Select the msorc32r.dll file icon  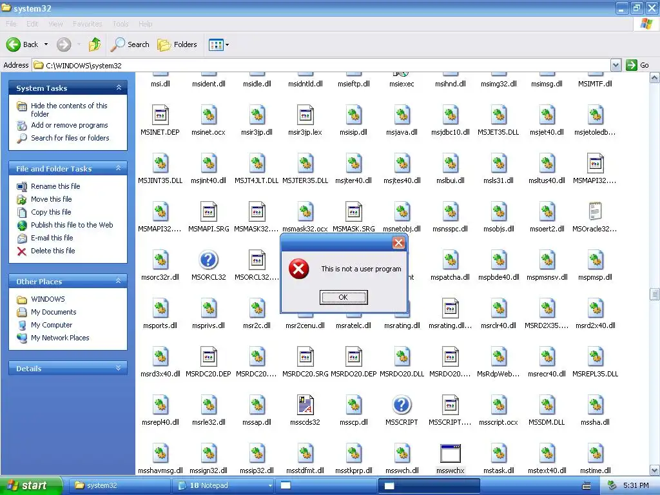[x=160, y=260]
